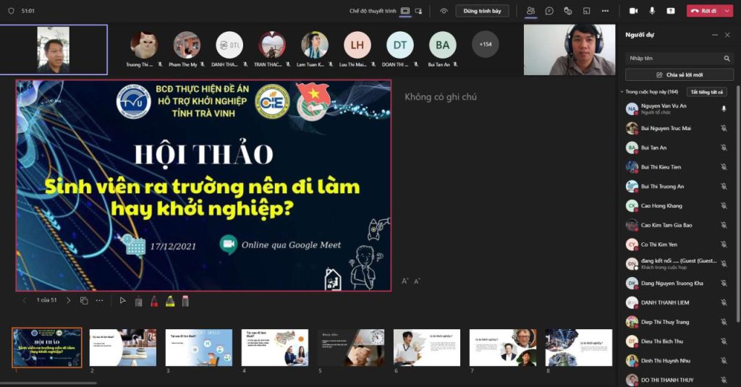
Task: Select the yellow highlighter tool
Action: click(x=170, y=301)
